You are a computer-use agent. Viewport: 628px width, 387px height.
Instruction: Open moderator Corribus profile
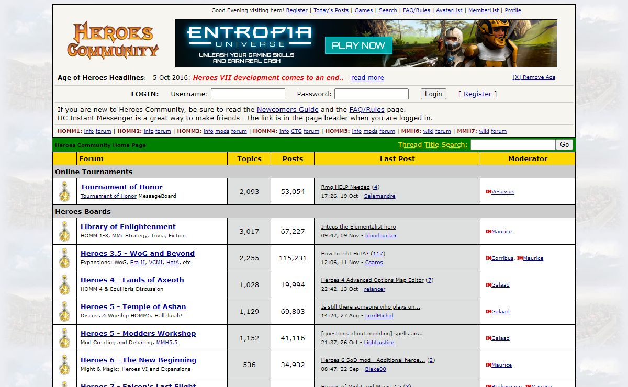(x=502, y=258)
